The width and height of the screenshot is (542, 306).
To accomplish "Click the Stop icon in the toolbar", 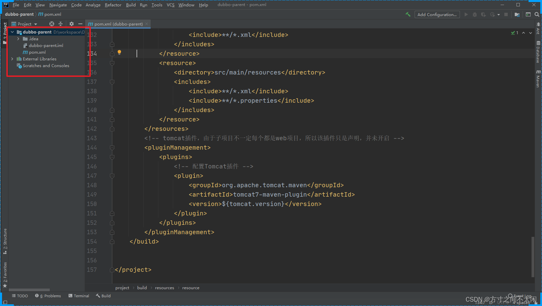I will (506, 14).
